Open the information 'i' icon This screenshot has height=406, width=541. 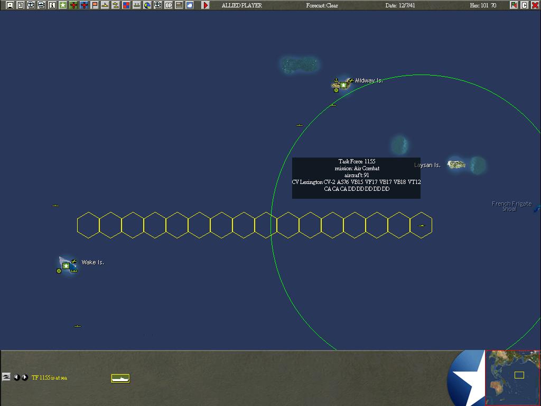52,5
